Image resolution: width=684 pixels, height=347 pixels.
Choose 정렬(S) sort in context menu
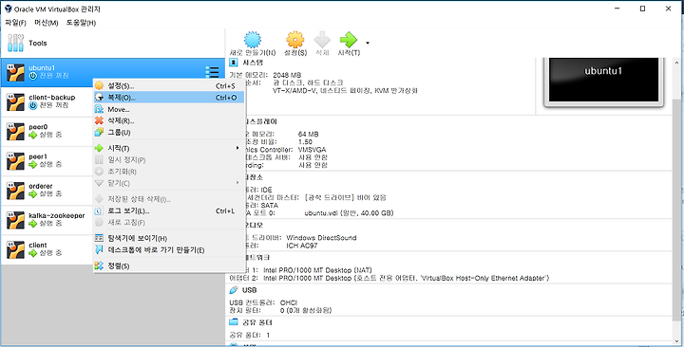pos(168,266)
